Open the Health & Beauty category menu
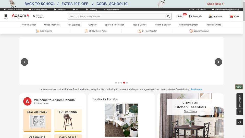 (163, 25)
